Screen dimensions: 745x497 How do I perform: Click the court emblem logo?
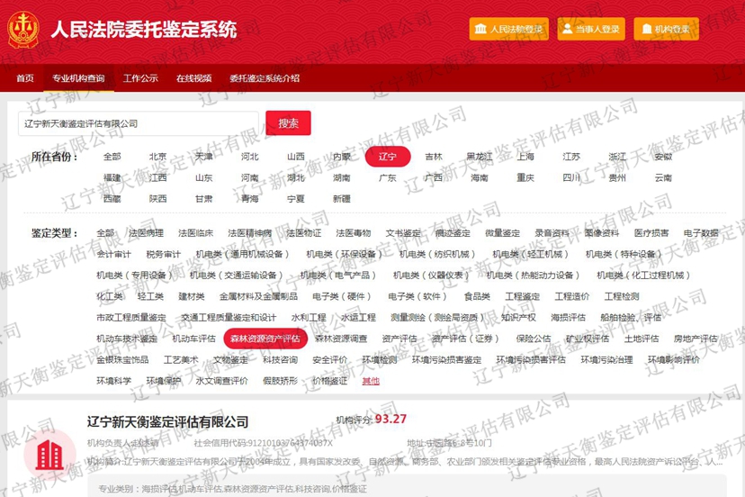click(22, 30)
